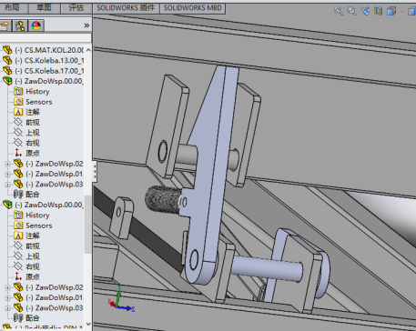The width and height of the screenshot is (416, 331).
Task: Select the upper ZawDoWsp.00.00 assembly node
Action: [43, 81]
